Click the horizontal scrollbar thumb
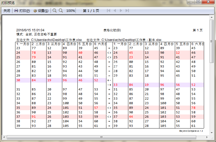This screenshot has height=142, width=216. pyautogui.click(x=102, y=137)
